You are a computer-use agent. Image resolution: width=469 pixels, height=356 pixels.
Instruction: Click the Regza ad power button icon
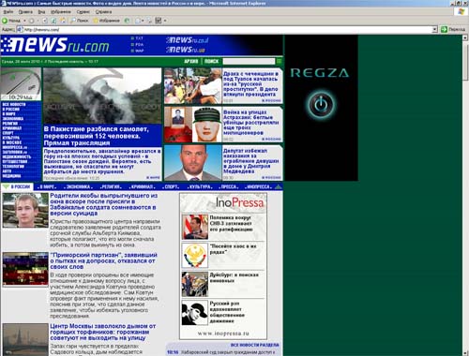tap(321, 104)
